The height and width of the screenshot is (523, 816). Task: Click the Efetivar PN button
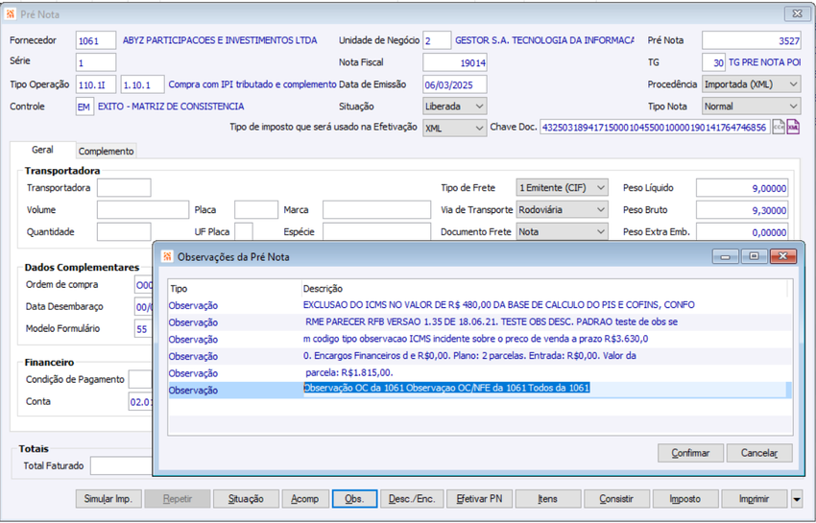(x=479, y=499)
